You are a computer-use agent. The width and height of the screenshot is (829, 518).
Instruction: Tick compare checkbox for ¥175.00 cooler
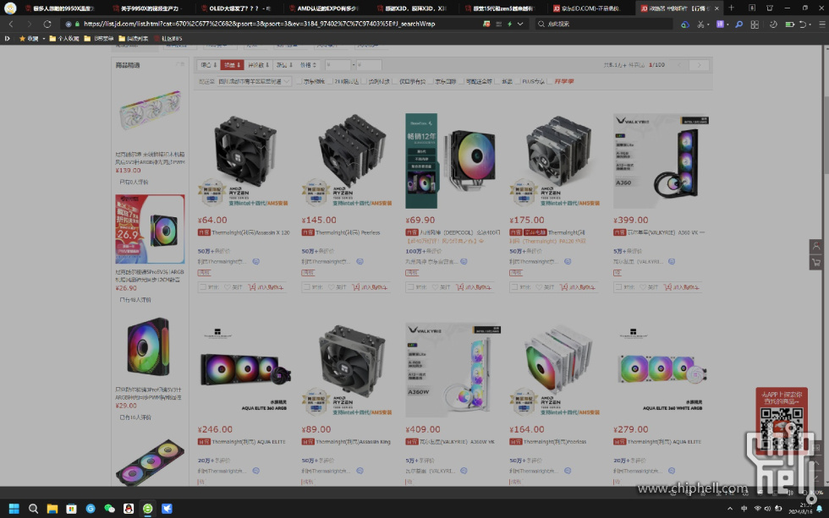point(514,287)
